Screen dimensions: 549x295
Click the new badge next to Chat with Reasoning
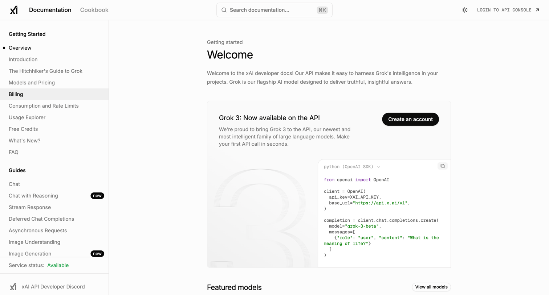click(x=97, y=196)
